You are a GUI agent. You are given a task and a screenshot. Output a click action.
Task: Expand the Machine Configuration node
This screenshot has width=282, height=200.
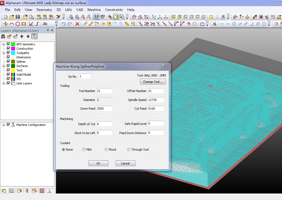point(4,125)
